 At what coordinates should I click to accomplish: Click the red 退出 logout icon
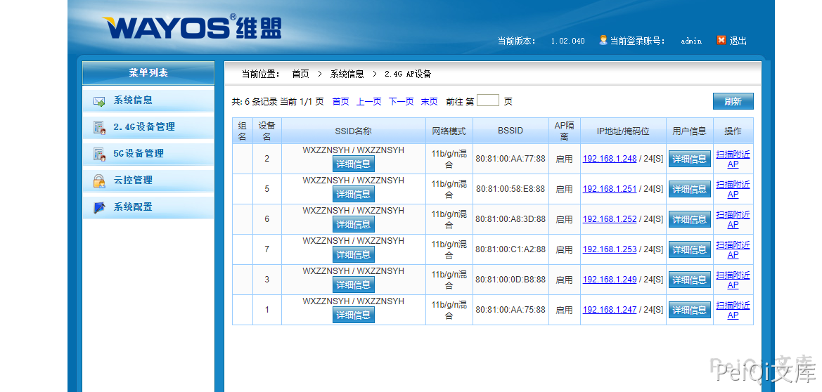(721, 40)
